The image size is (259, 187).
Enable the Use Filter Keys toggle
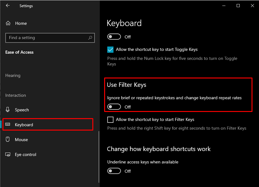point(114,106)
